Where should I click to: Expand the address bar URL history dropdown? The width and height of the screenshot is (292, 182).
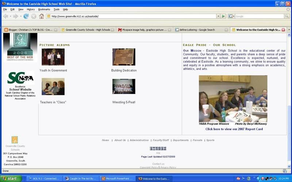218,16
